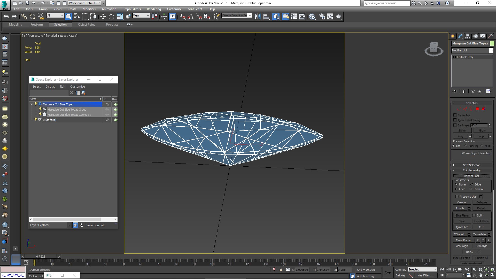This screenshot has width=496, height=279.
Task: Click the Render Production teapot icon
Action: click(x=338, y=17)
